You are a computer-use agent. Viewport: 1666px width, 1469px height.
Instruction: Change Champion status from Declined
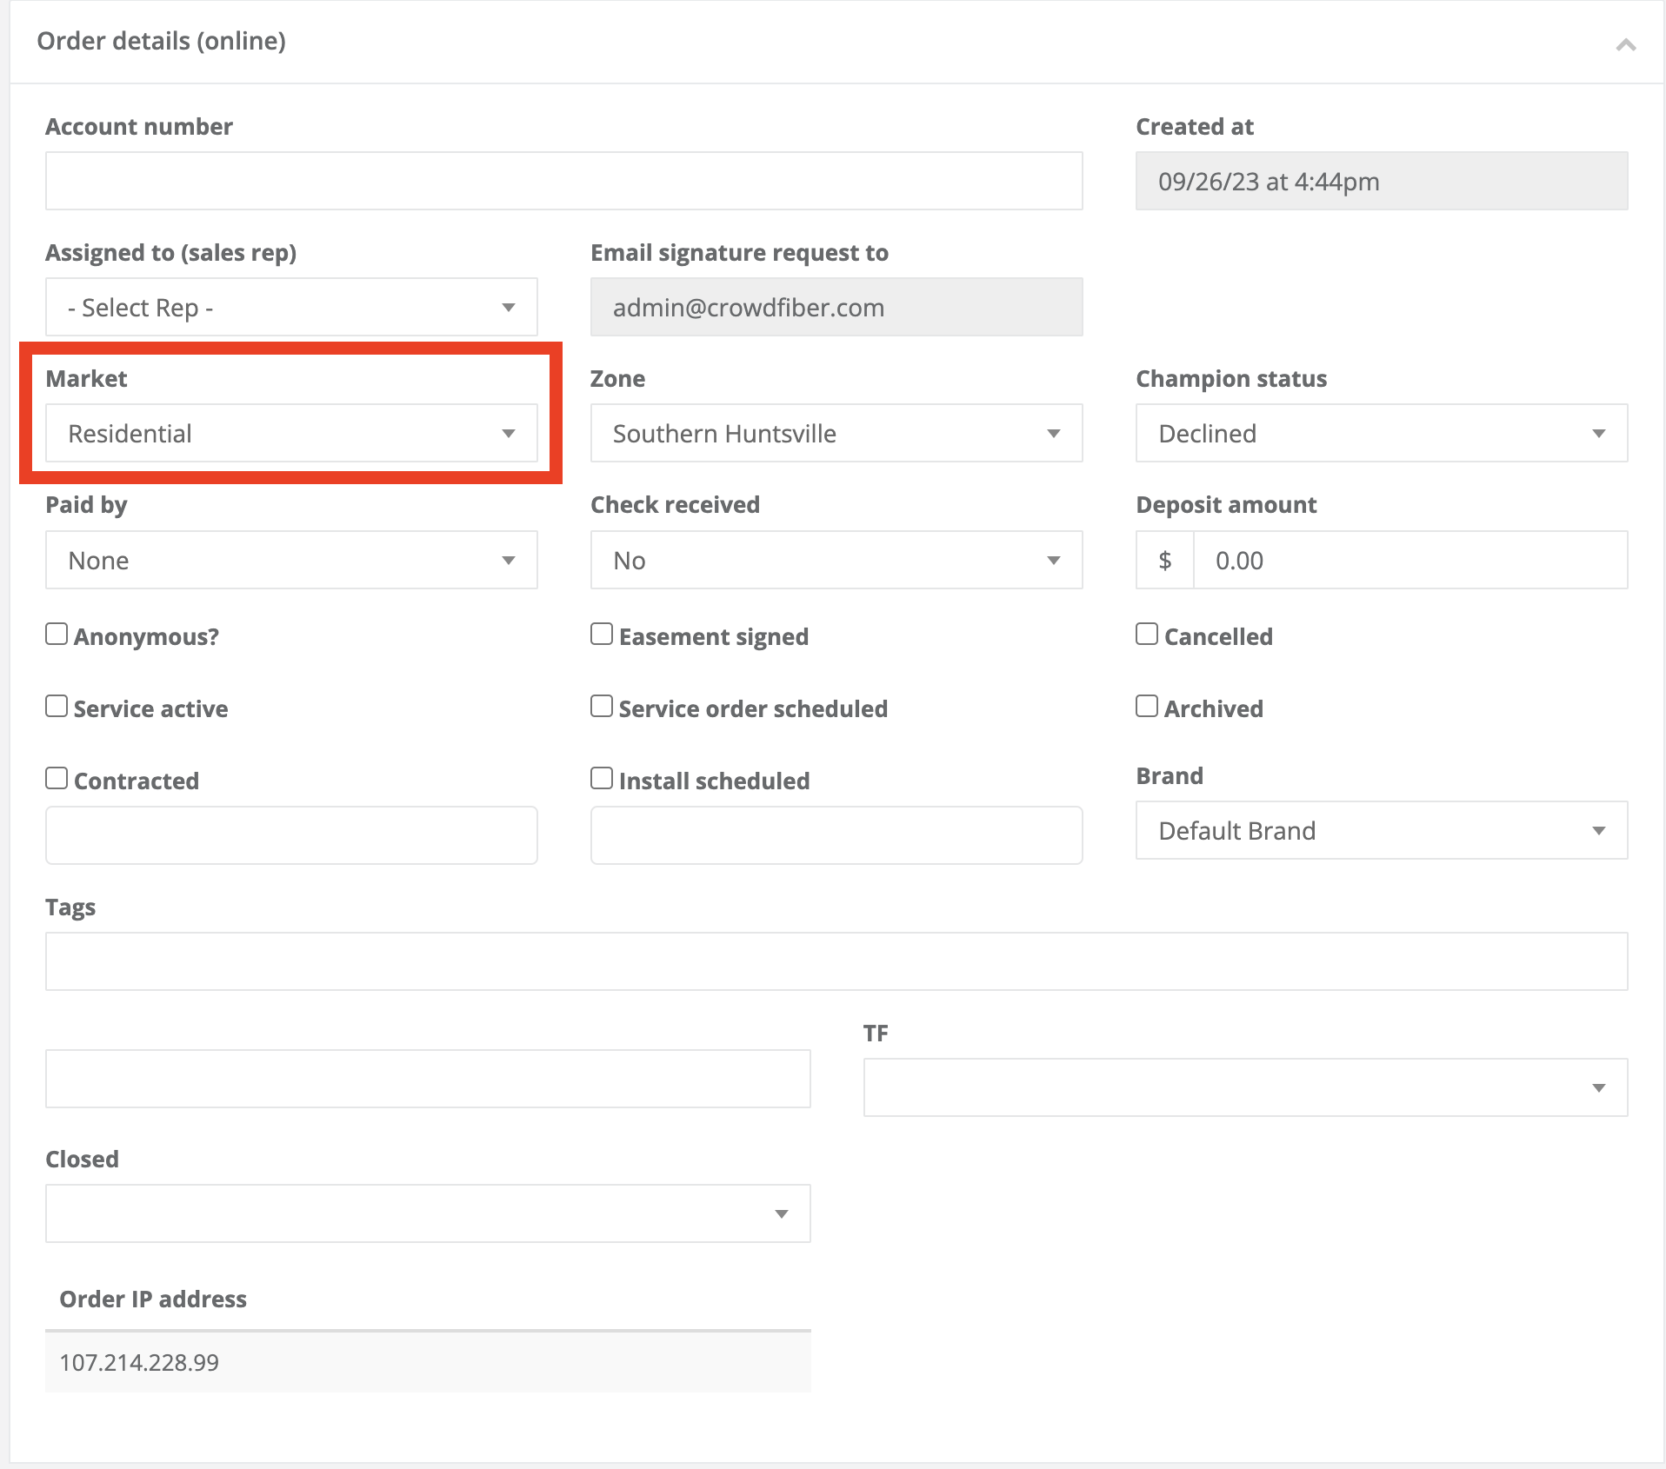(x=1381, y=433)
